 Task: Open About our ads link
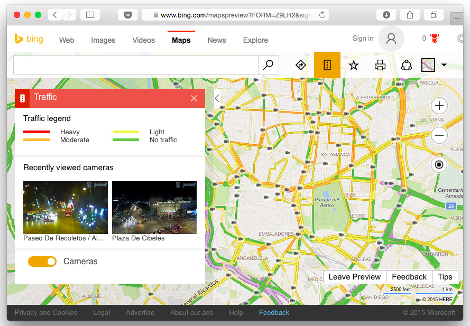191,312
